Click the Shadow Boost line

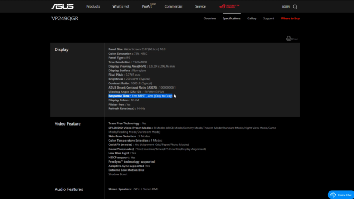[x=118, y=174]
